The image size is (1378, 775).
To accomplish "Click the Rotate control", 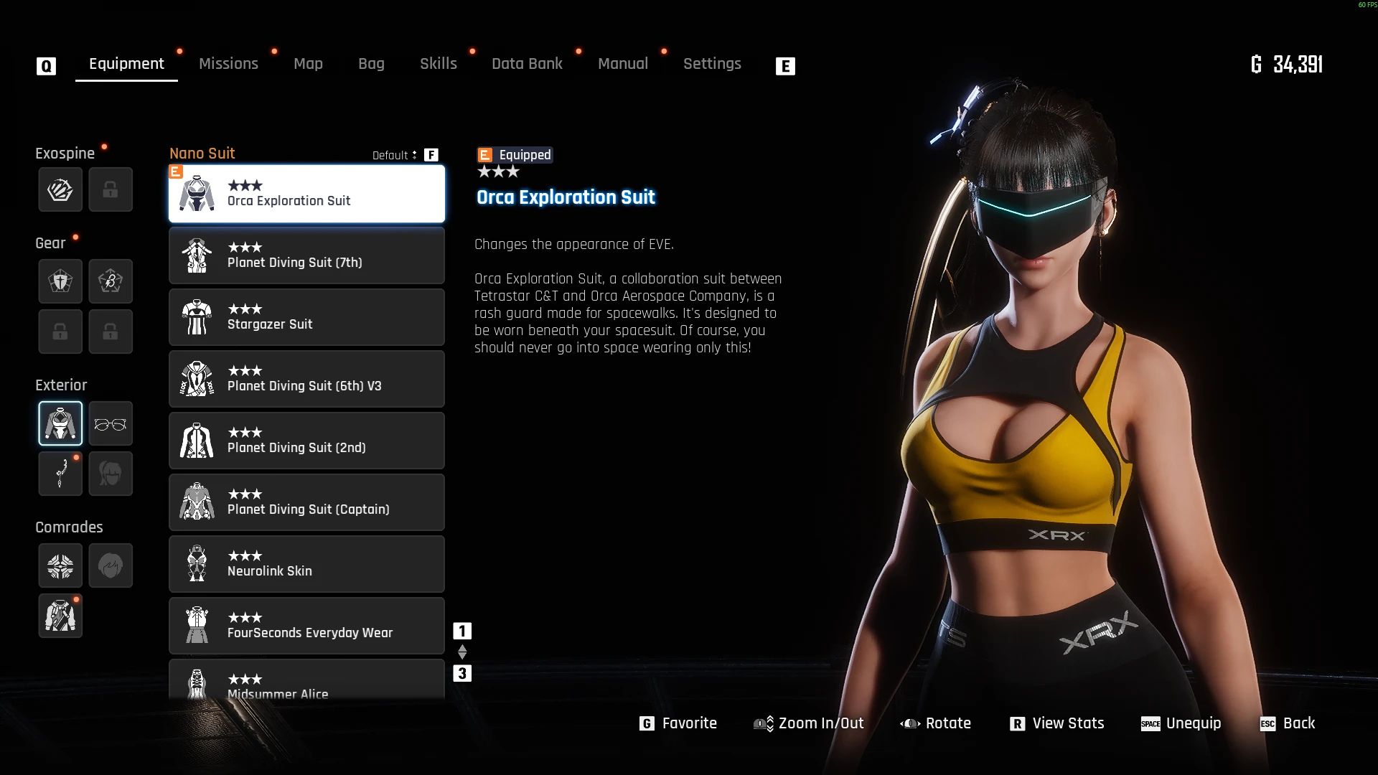I will tap(936, 723).
